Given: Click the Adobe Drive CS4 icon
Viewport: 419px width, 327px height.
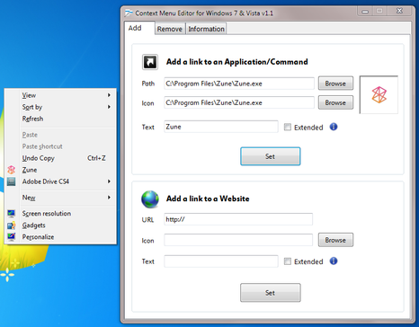Looking at the screenshot, I should [x=12, y=181].
